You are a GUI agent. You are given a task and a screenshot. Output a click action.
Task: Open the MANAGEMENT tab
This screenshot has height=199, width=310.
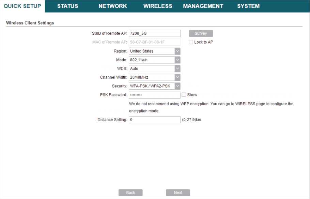(x=203, y=6)
